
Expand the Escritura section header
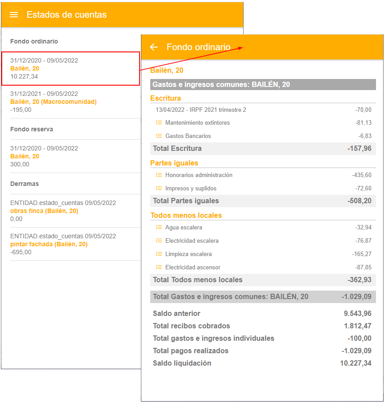pos(166,98)
